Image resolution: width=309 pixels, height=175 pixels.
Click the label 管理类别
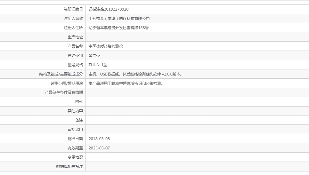(75, 56)
